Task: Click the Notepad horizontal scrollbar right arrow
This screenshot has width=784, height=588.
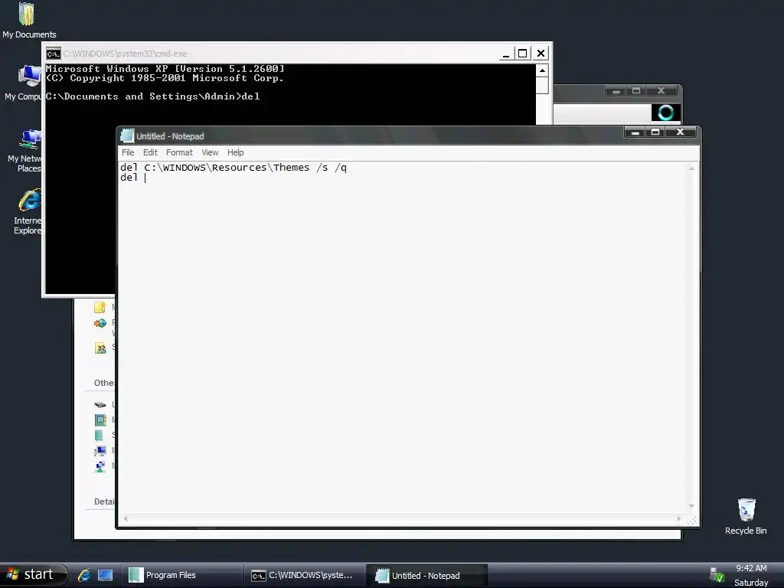Action: click(678, 518)
